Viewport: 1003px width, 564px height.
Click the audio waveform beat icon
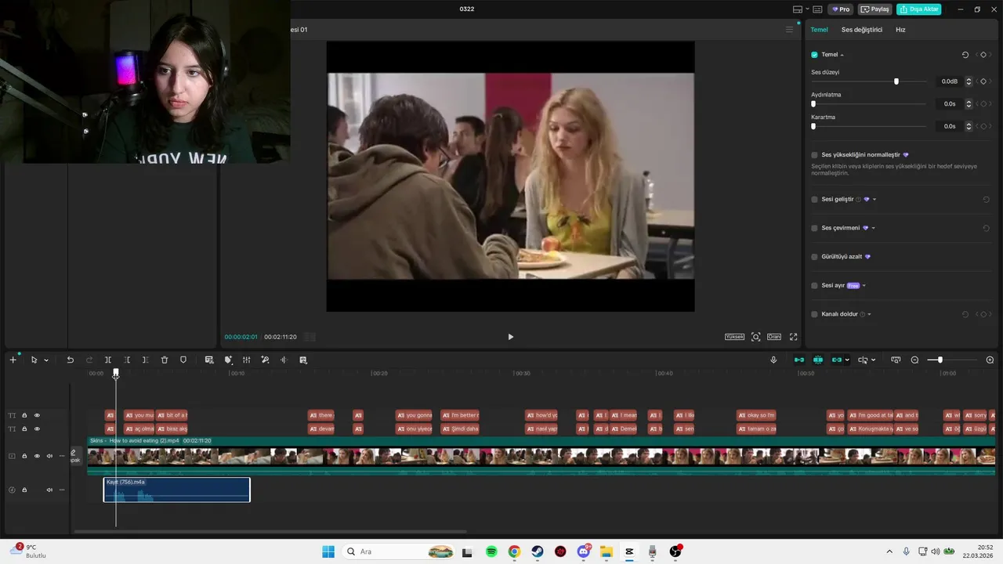click(x=284, y=360)
